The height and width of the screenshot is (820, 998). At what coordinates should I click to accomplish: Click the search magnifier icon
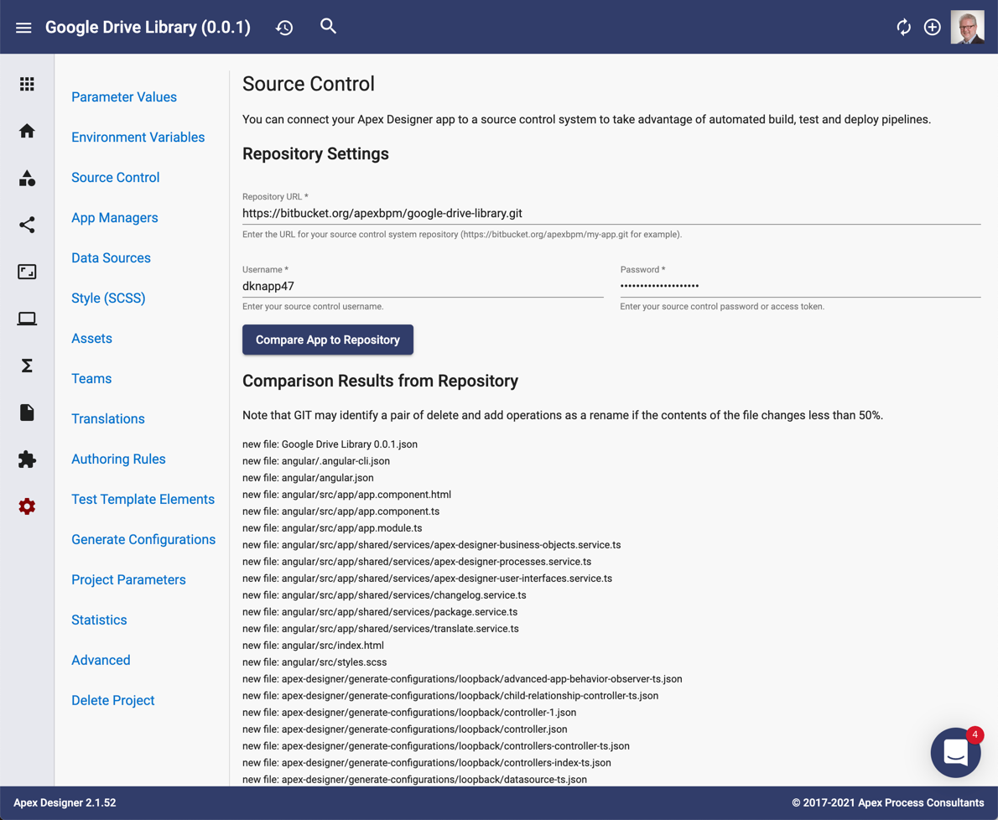[328, 26]
